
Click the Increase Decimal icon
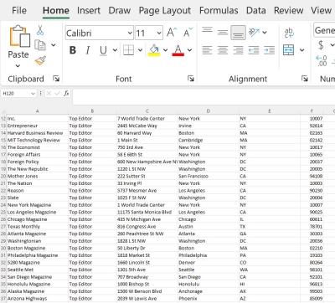tap(322, 60)
